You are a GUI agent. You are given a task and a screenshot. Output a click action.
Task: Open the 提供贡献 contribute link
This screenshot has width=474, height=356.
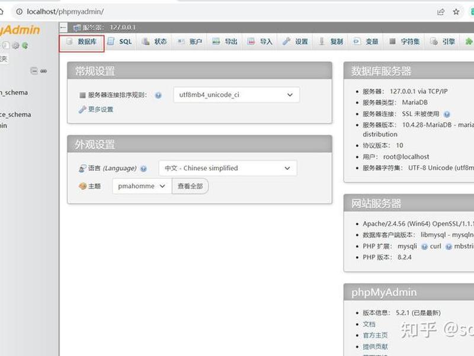coord(375,347)
